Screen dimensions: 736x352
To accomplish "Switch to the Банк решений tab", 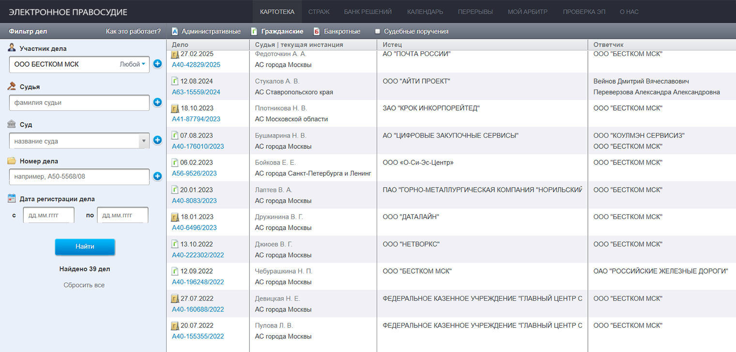I will coord(368,12).
